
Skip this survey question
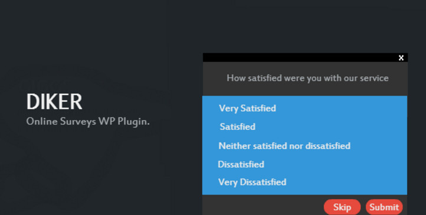point(342,207)
